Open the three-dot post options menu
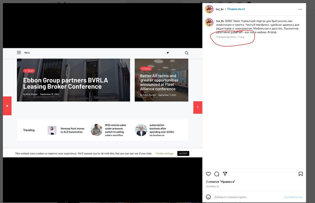The width and height of the screenshot is (315, 203). point(300,9)
